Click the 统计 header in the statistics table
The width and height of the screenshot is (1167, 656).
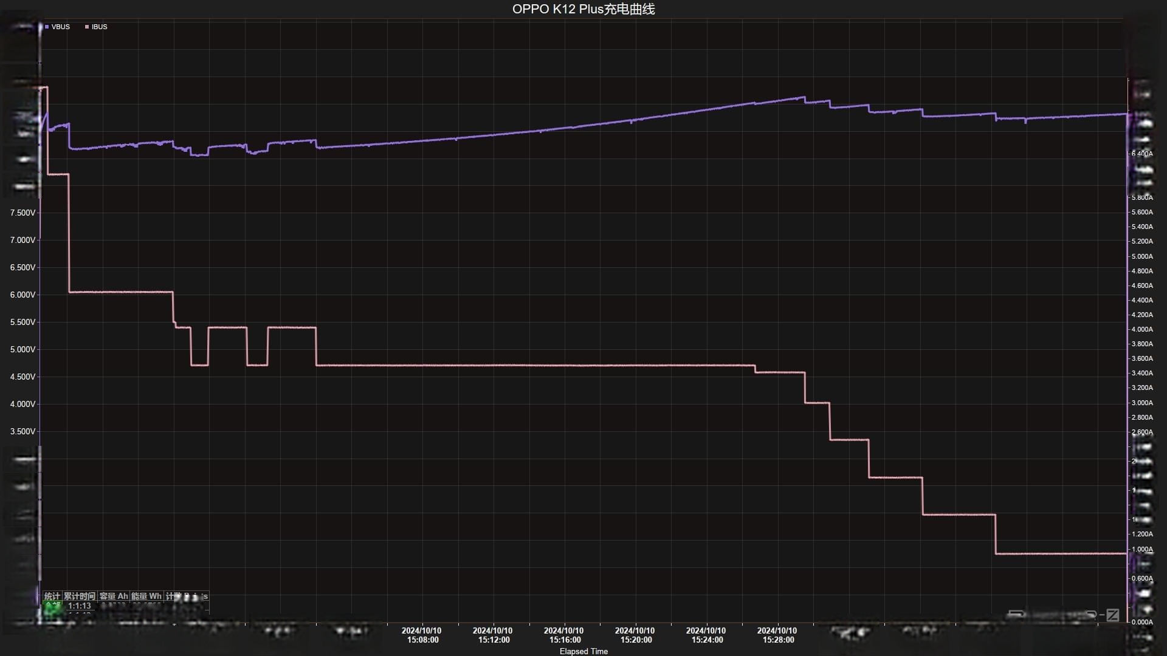[x=52, y=596]
